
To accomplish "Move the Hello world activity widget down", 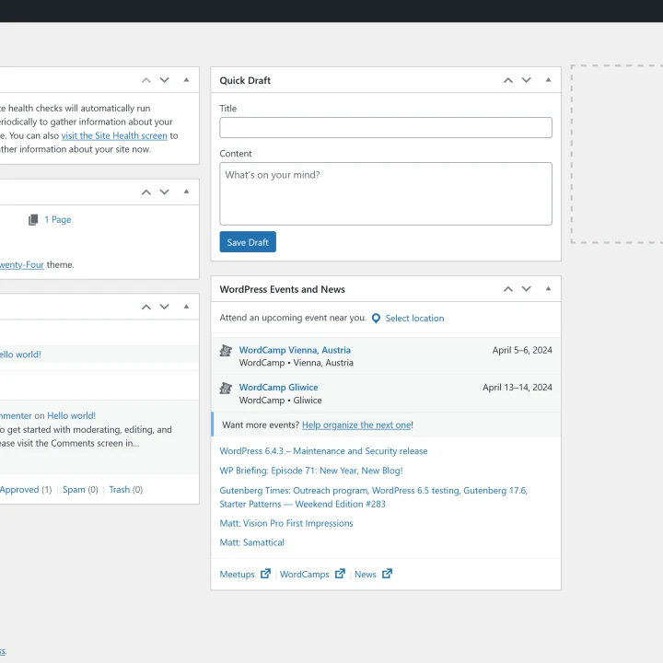I will tap(164, 307).
